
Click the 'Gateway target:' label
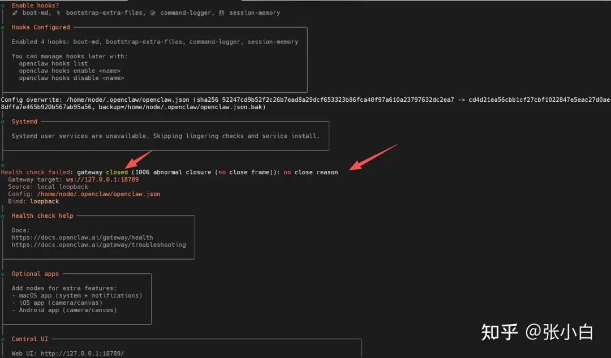coord(35,179)
